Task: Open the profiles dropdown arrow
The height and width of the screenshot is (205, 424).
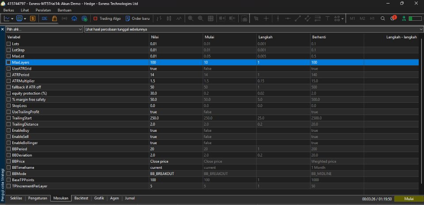Action: coord(25,19)
